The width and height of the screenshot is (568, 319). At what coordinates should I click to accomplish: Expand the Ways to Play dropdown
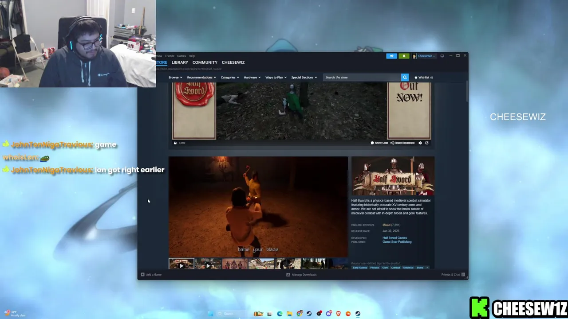tap(276, 78)
